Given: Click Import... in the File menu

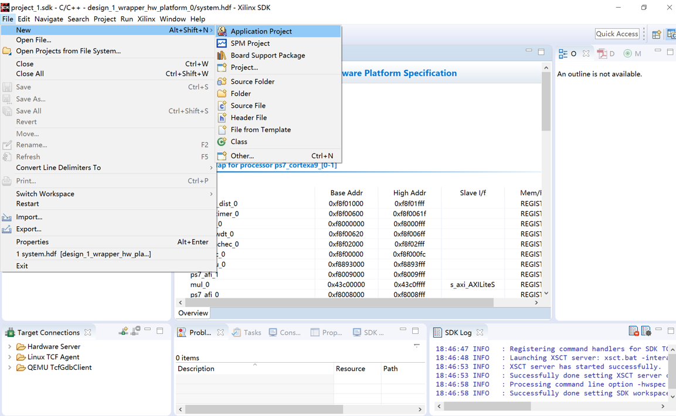Looking at the screenshot, I should tap(108, 217).
